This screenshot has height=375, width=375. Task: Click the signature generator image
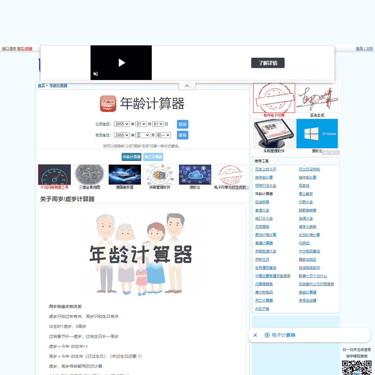tap(317, 98)
